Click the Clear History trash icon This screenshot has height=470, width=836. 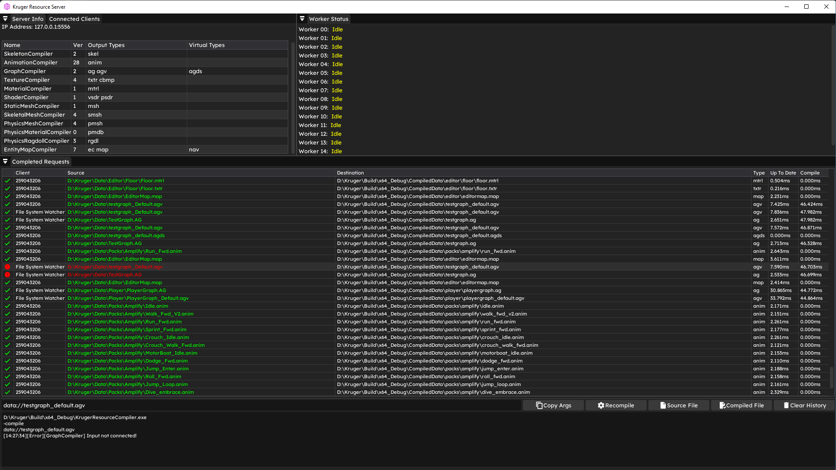point(786,405)
